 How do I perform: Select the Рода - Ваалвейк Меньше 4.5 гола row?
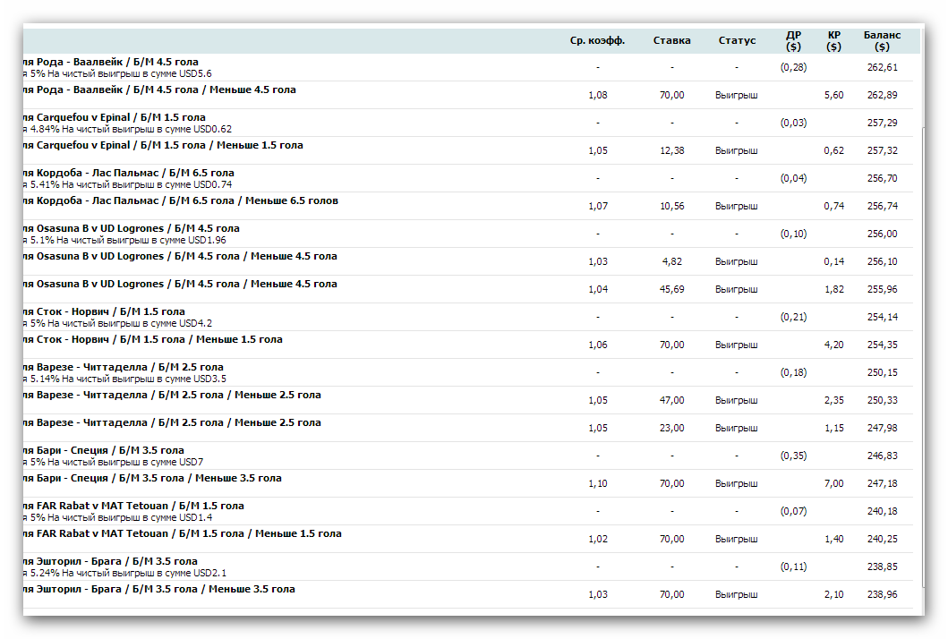click(x=468, y=95)
